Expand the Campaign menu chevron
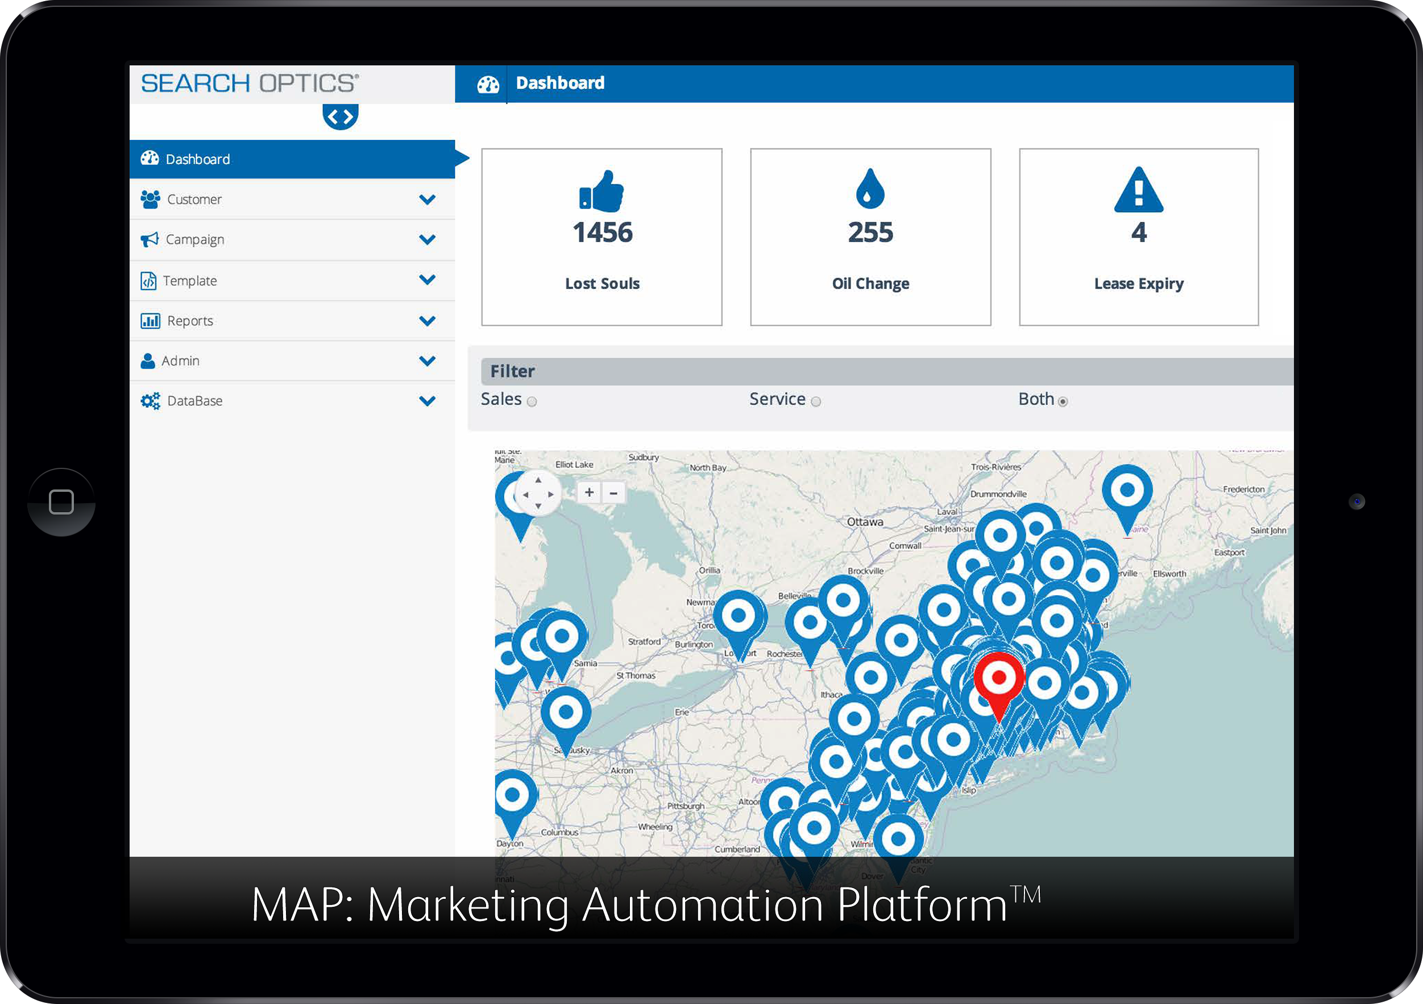1423x1004 pixels. click(x=427, y=239)
